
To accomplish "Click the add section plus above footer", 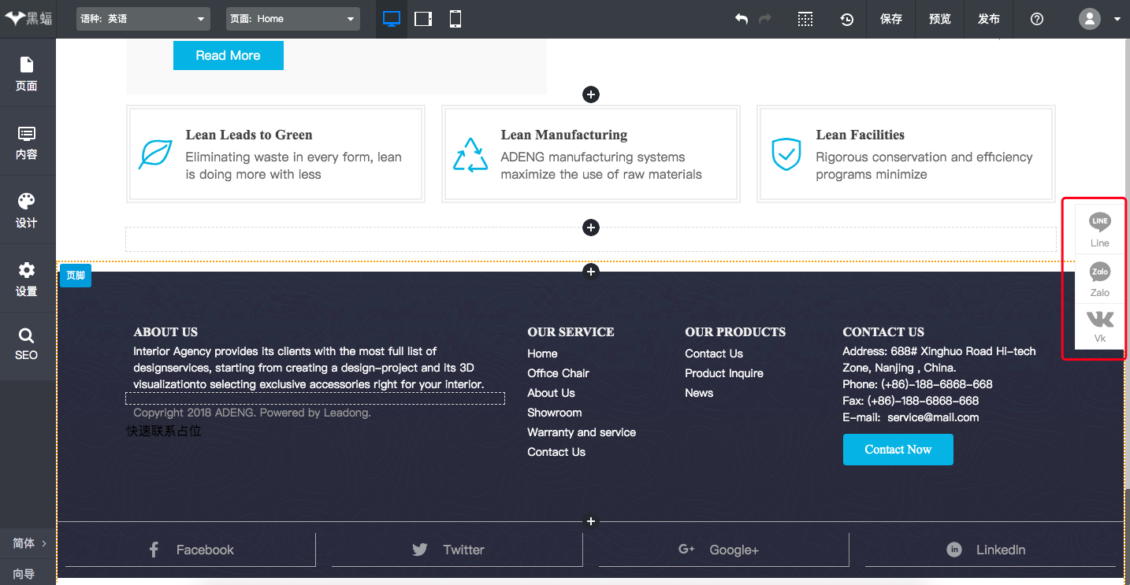I will [x=591, y=271].
